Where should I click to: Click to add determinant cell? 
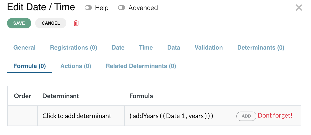81,116
